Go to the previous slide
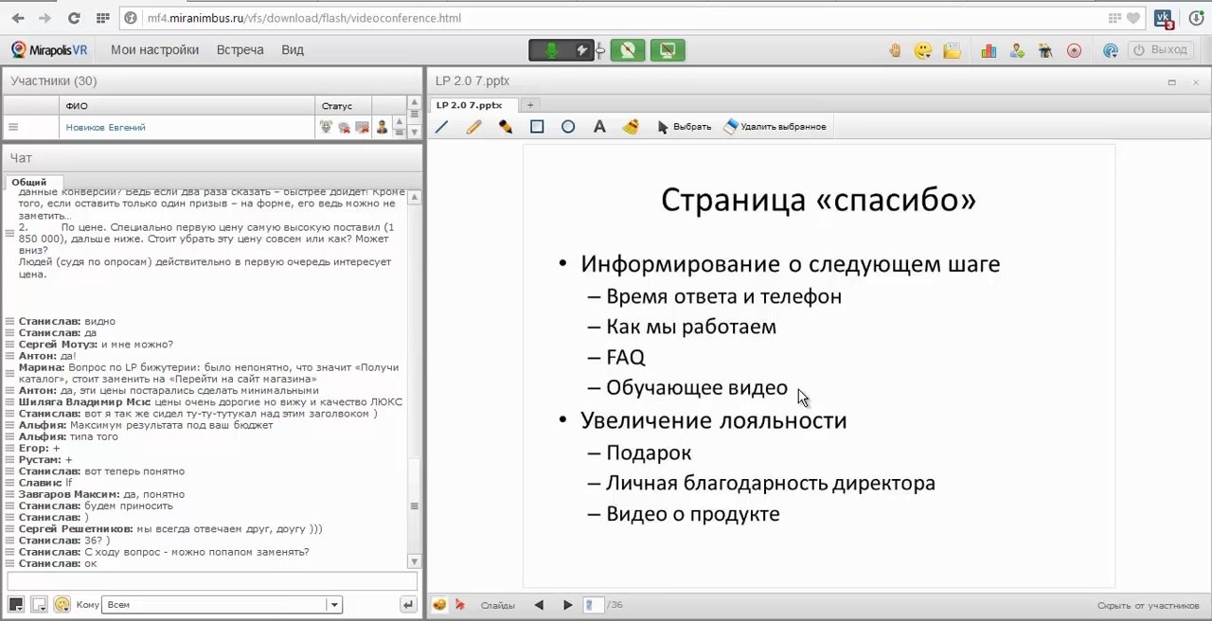Screen dimensions: 1212x621 (539, 605)
